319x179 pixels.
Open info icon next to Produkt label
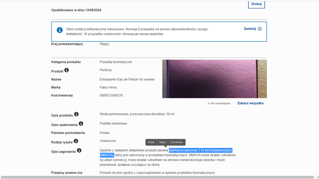tap(66, 70)
